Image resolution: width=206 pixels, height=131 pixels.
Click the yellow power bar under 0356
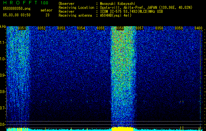(x=123, y=129)
